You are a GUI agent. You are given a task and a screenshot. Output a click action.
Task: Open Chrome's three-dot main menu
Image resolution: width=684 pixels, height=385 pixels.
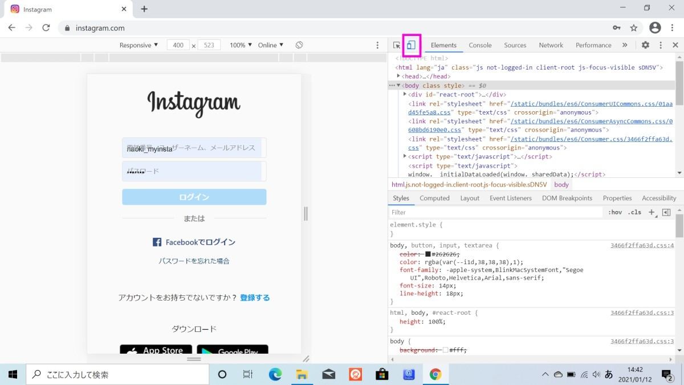[673, 27]
